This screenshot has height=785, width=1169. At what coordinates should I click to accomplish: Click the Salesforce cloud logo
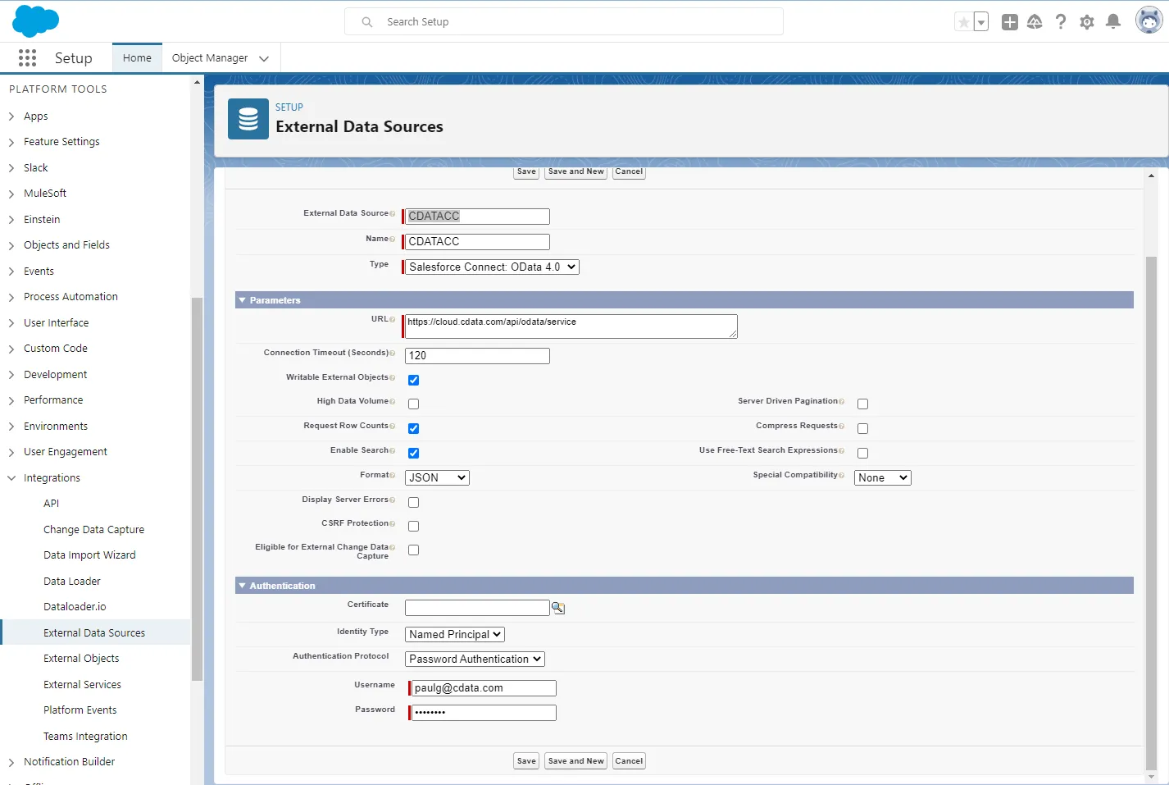point(35,21)
